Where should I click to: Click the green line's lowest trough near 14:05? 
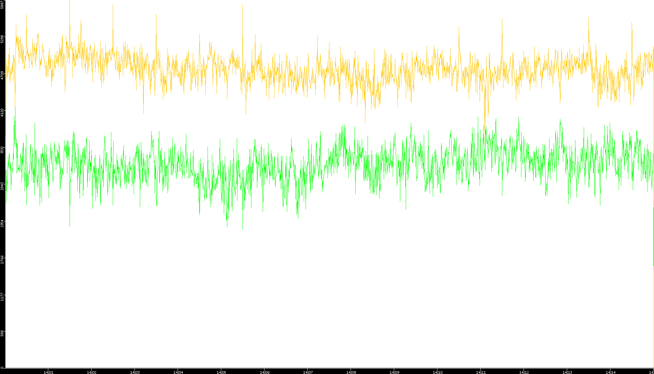click(x=227, y=226)
